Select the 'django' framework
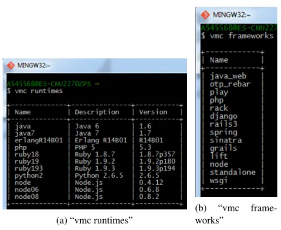Viewport: 281px width, 230px height. [223, 116]
